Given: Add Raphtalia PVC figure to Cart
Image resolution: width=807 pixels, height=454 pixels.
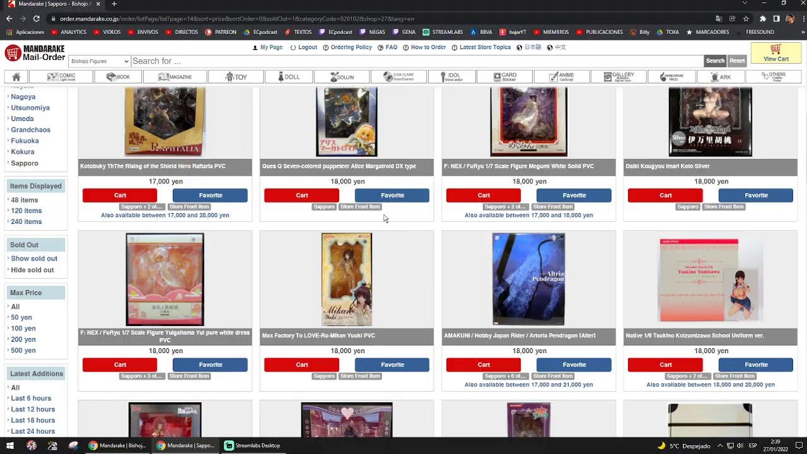Looking at the screenshot, I should (120, 195).
